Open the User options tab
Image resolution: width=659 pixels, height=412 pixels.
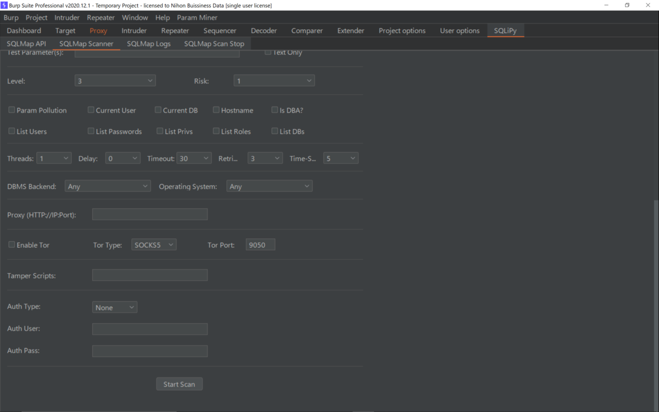460,31
